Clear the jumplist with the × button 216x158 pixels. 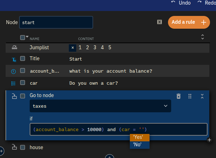[73, 48]
